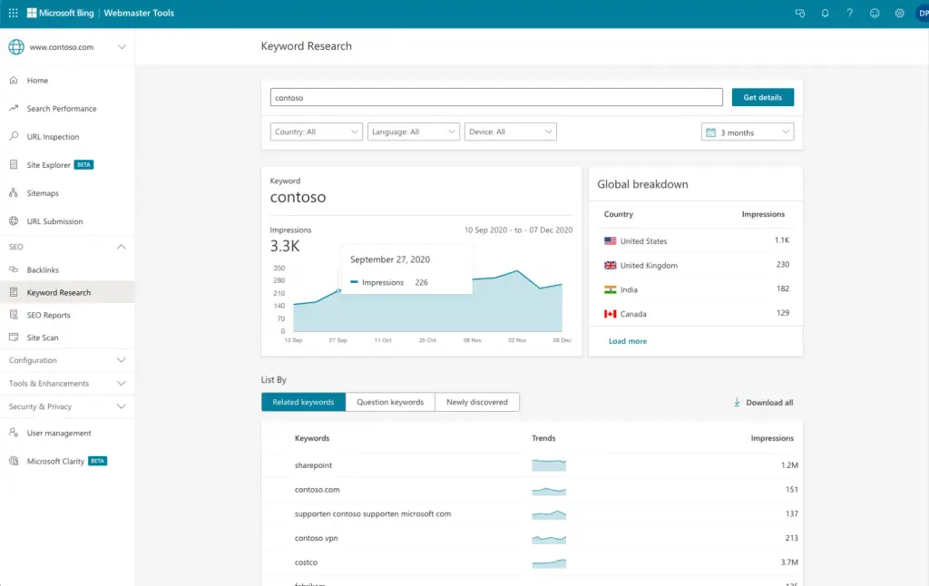Expand the Security & Privacy section

point(67,406)
